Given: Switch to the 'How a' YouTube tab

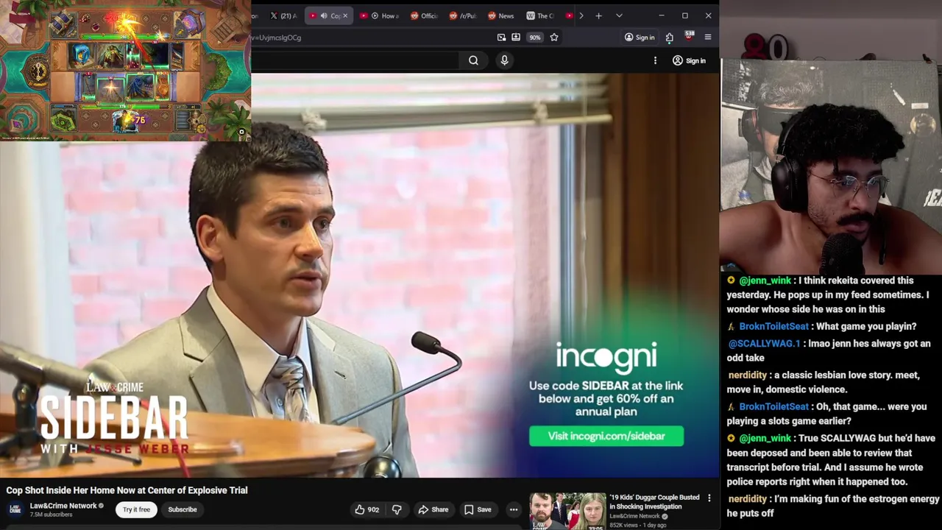Looking at the screenshot, I should click(378, 15).
